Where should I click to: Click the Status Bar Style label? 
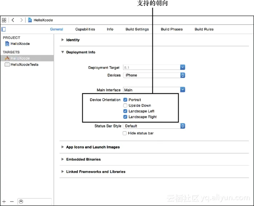[108, 126]
